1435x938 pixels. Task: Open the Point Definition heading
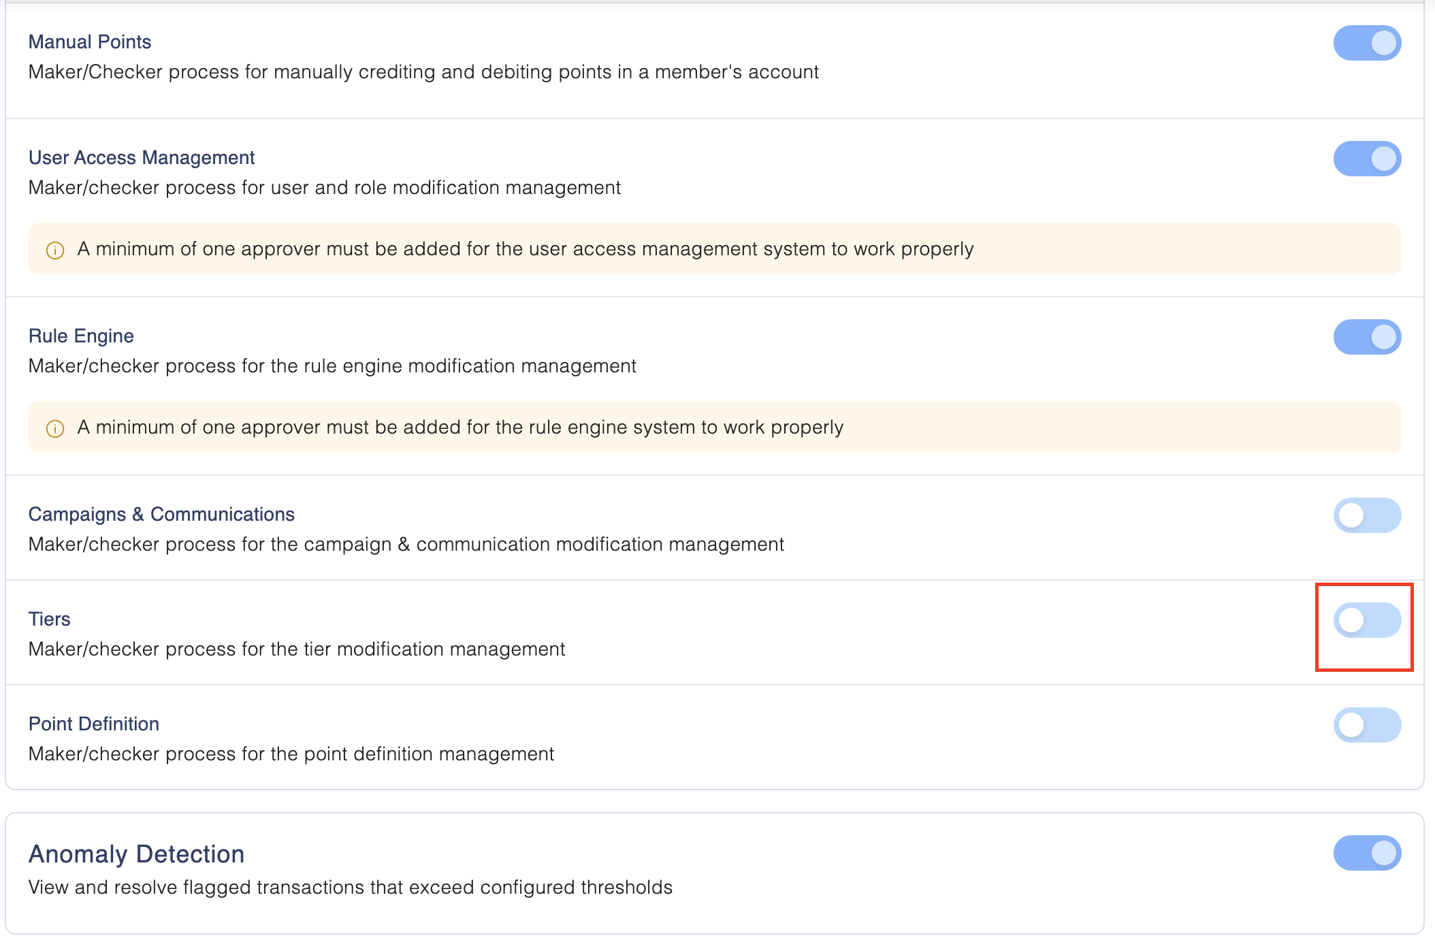pyautogui.click(x=93, y=724)
